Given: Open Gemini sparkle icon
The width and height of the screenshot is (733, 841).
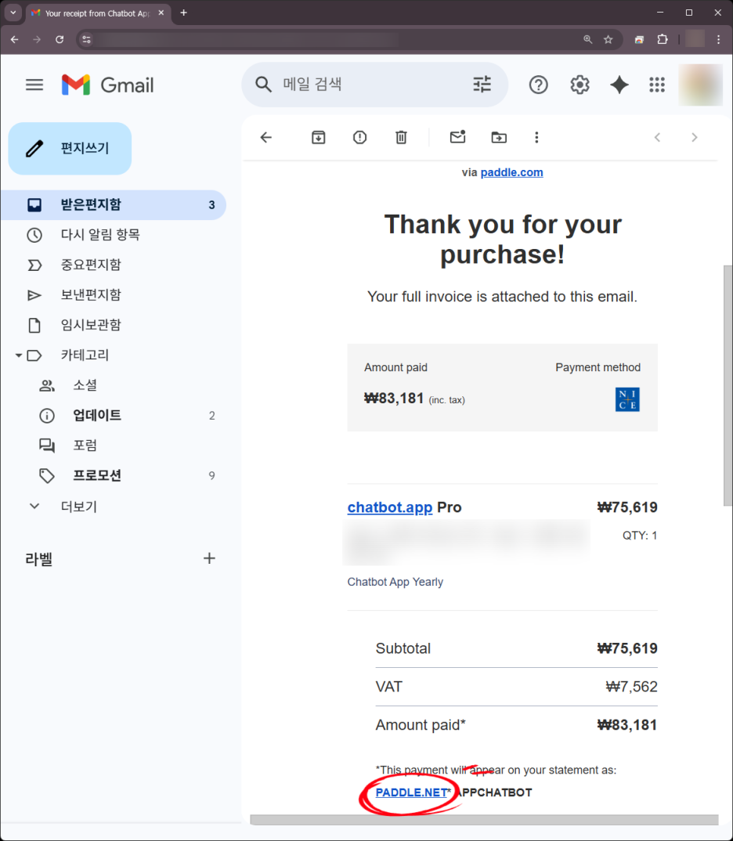Looking at the screenshot, I should point(619,85).
